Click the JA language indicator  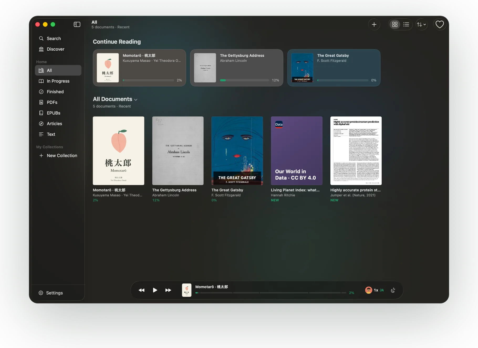pos(382,290)
